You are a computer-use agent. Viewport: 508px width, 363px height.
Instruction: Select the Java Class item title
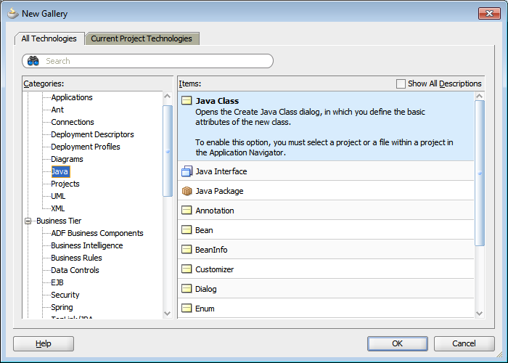click(217, 101)
